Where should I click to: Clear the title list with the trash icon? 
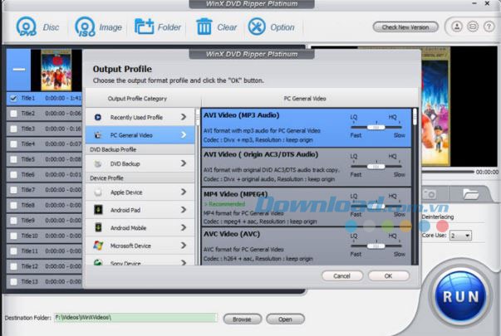[204, 27]
